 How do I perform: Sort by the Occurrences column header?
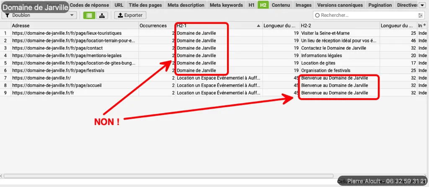click(x=153, y=26)
